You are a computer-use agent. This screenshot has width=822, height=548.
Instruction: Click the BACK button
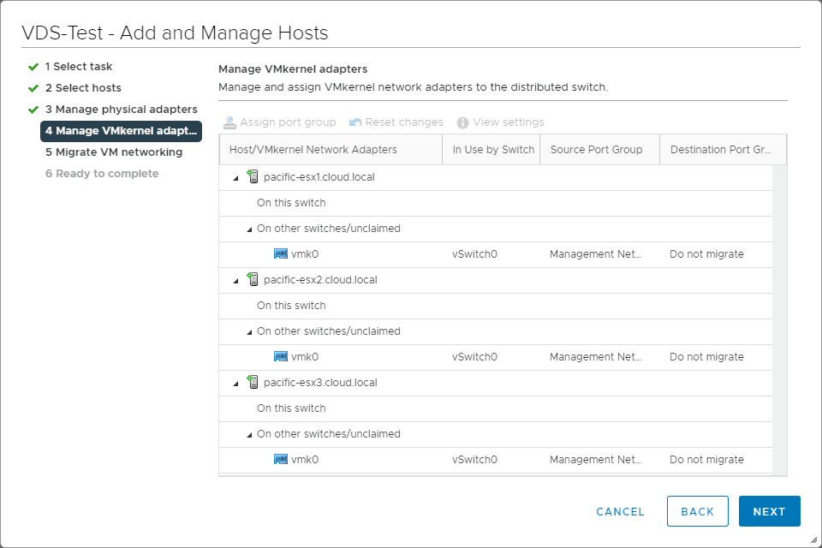click(697, 511)
